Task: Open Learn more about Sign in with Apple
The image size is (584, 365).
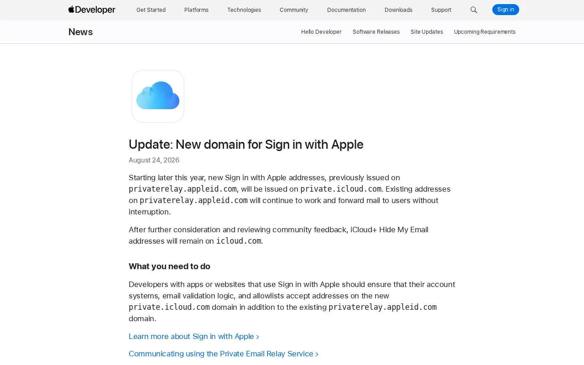Action: pos(194,337)
